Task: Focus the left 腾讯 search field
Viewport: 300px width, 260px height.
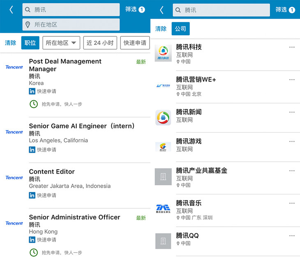Action: pyautogui.click(x=71, y=9)
